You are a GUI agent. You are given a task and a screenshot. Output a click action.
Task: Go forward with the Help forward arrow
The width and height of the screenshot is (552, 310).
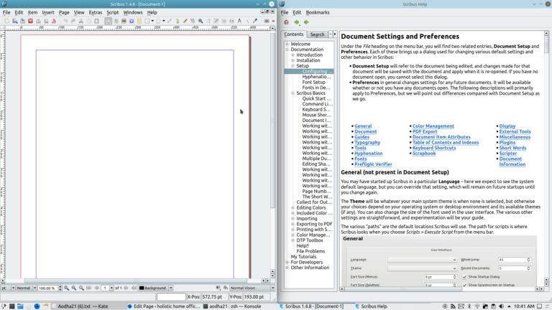click(306, 22)
